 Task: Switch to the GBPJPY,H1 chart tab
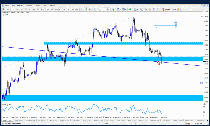click(42, 120)
